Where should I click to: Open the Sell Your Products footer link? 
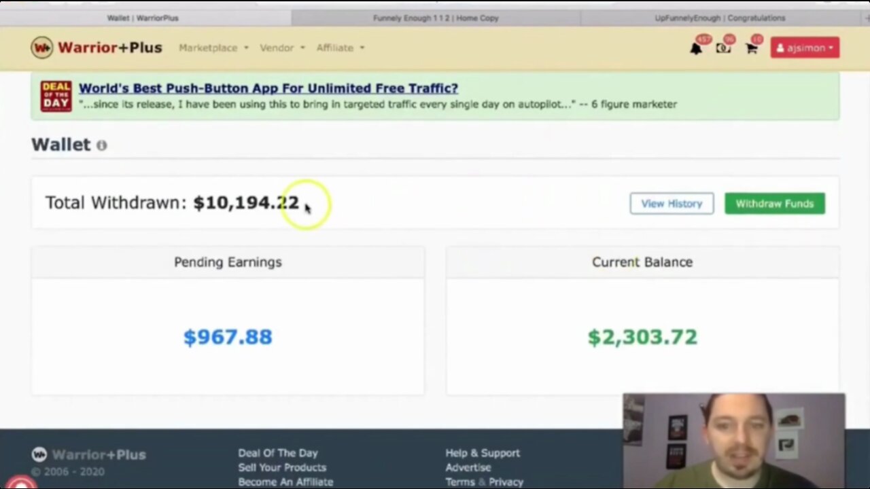282,467
